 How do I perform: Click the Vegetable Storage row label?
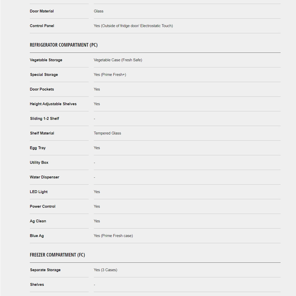tap(46, 60)
